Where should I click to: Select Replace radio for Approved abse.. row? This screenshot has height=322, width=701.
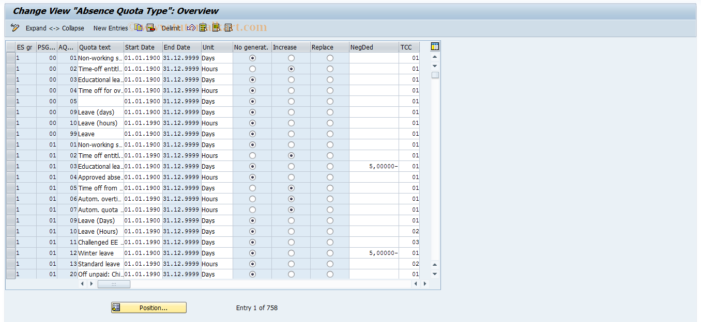pyautogui.click(x=330, y=177)
